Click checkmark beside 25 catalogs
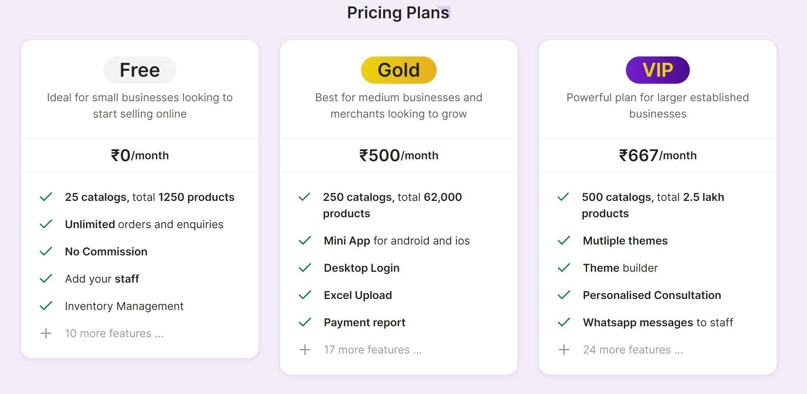 pos(46,197)
